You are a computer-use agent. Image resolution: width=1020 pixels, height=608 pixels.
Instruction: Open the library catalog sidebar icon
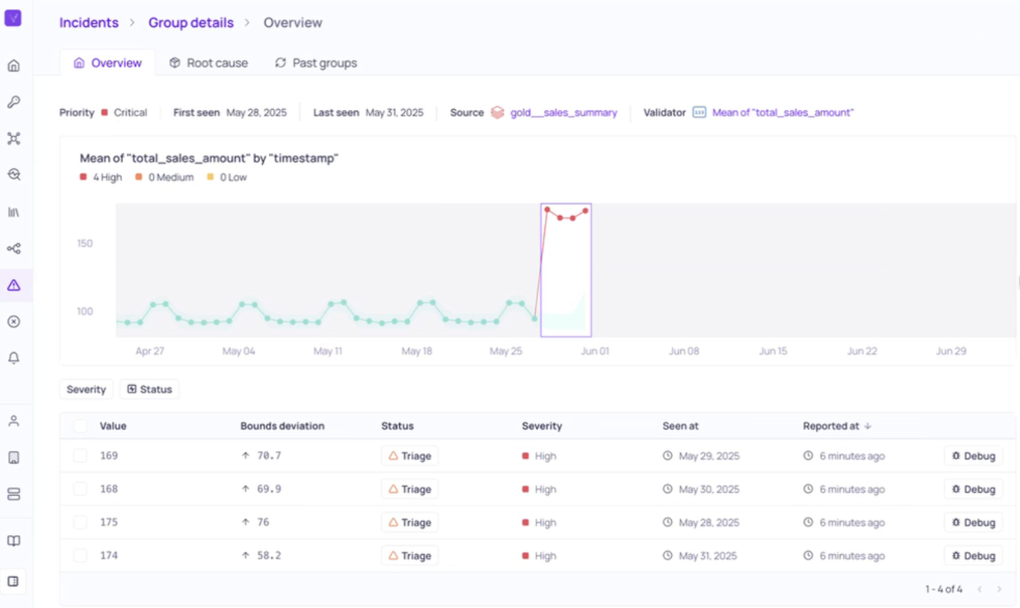coord(13,211)
